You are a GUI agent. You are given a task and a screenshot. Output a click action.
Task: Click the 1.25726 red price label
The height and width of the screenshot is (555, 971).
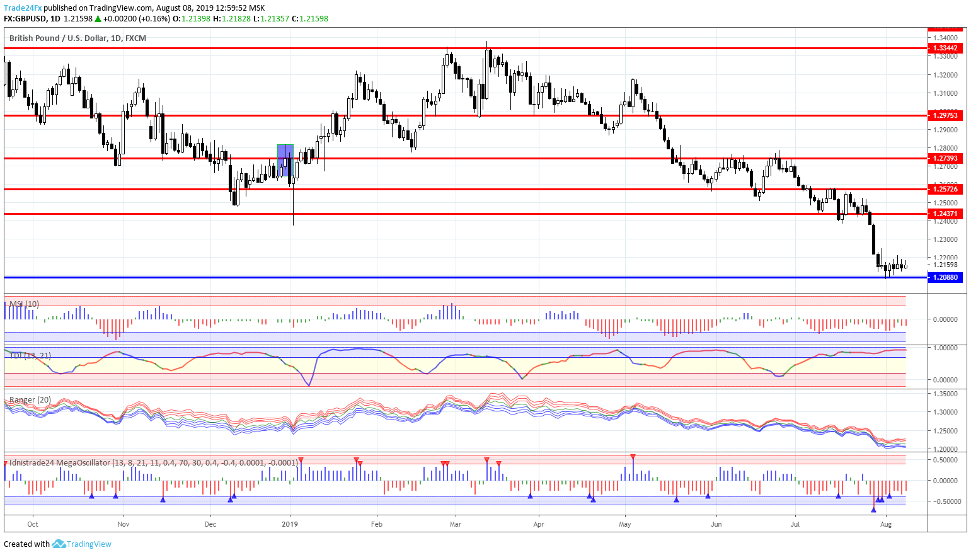[945, 189]
